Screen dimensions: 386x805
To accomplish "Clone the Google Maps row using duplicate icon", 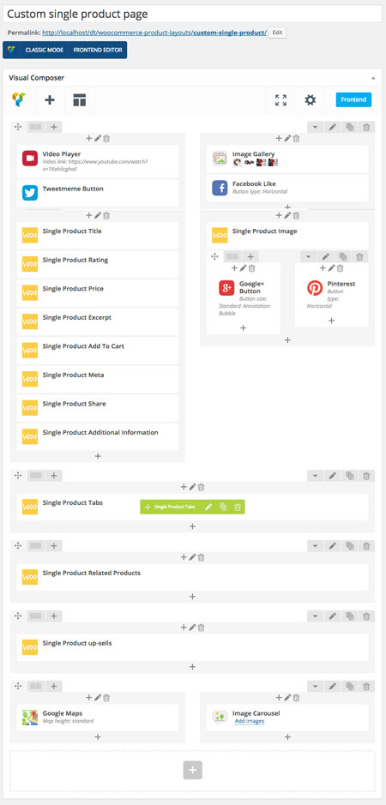I will tap(349, 687).
